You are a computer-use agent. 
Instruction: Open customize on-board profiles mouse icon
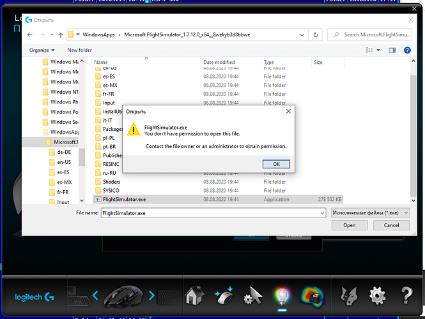(224, 296)
